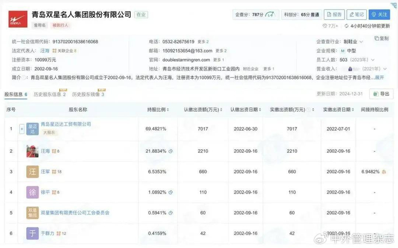Click the icon beside 6.9482%

point(384,172)
